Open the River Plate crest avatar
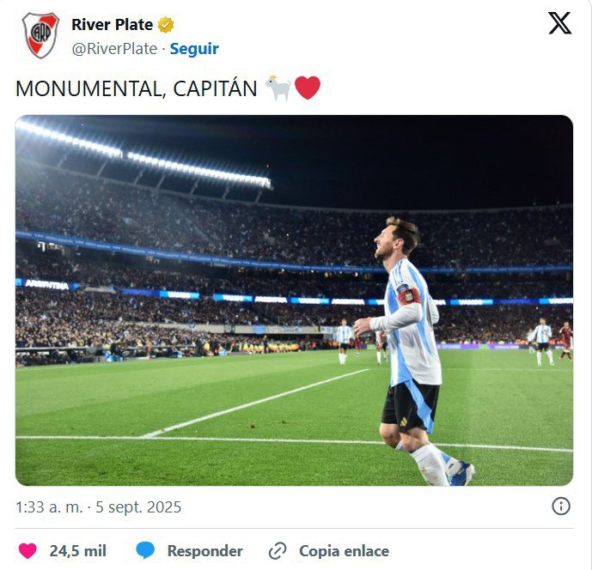Screen dimensions: 592x570 coord(40,35)
